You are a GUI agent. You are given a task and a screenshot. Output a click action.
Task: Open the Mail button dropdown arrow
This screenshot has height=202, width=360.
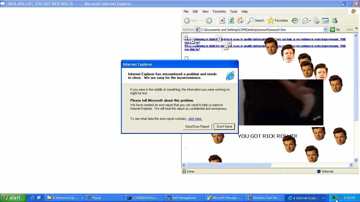(310, 20)
